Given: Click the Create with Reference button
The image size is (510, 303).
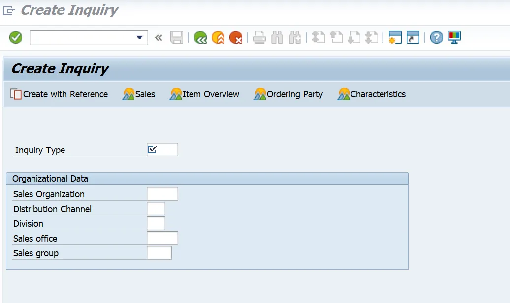Looking at the screenshot, I should pyautogui.click(x=59, y=94).
